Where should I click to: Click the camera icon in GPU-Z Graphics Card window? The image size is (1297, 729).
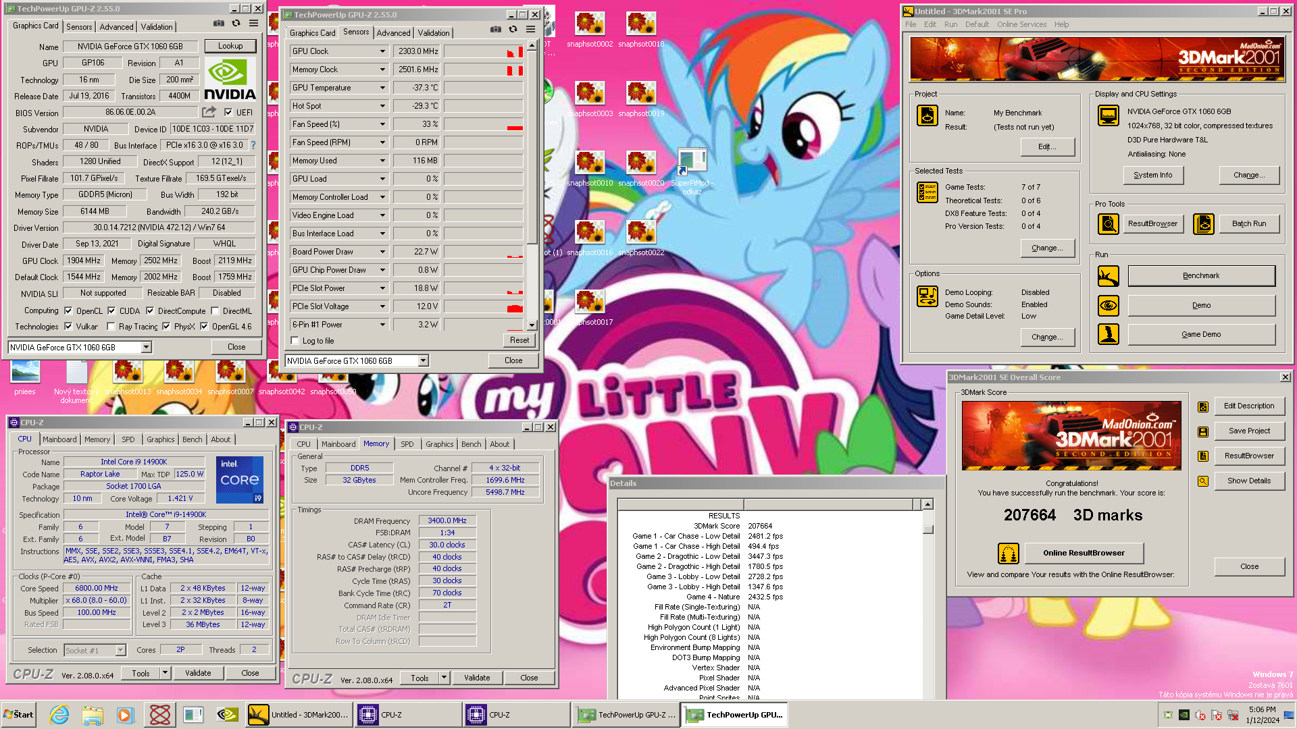pyautogui.click(x=219, y=24)
